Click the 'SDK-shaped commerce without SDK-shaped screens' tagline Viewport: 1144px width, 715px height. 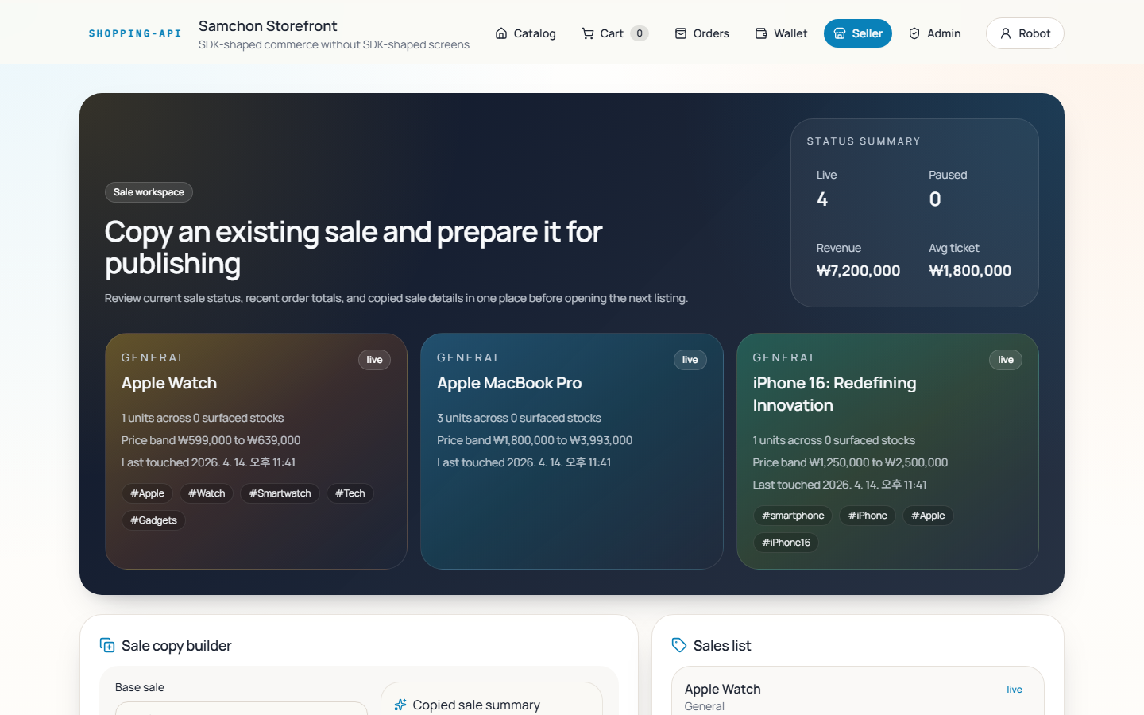click(x=334, y=44)
